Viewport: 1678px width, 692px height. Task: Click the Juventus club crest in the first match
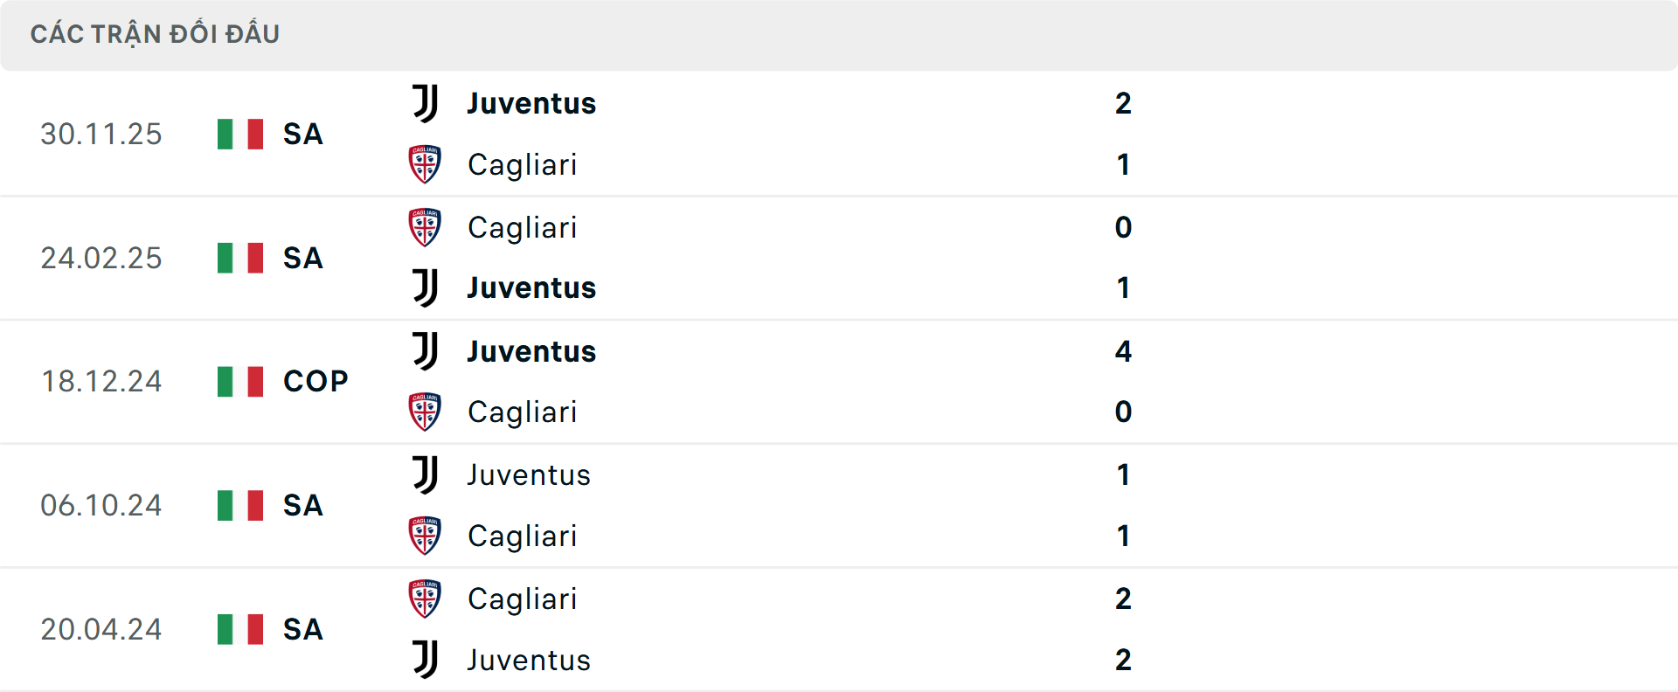click(426, 103)
